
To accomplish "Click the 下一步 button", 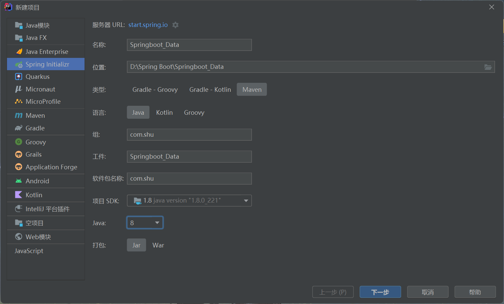I will [x=380, y=292].
